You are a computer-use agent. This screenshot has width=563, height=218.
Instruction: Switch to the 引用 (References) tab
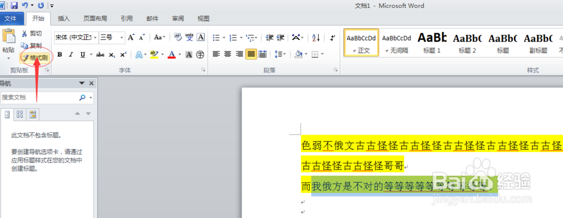pos(126,19)
